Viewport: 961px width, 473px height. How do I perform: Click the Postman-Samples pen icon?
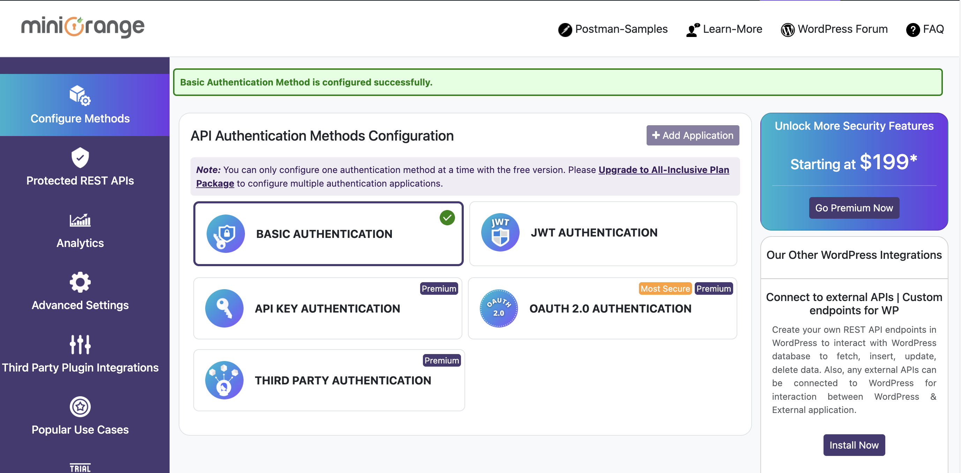[x=565, y=29]
